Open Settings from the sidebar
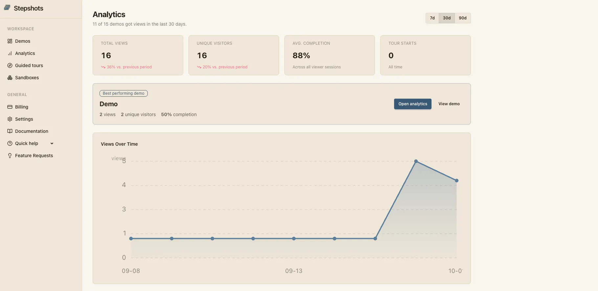Viewport: 598px width, 291px height. pos(24,119)
